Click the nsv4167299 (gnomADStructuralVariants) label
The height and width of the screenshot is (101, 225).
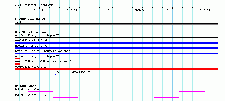pos(43,61)
